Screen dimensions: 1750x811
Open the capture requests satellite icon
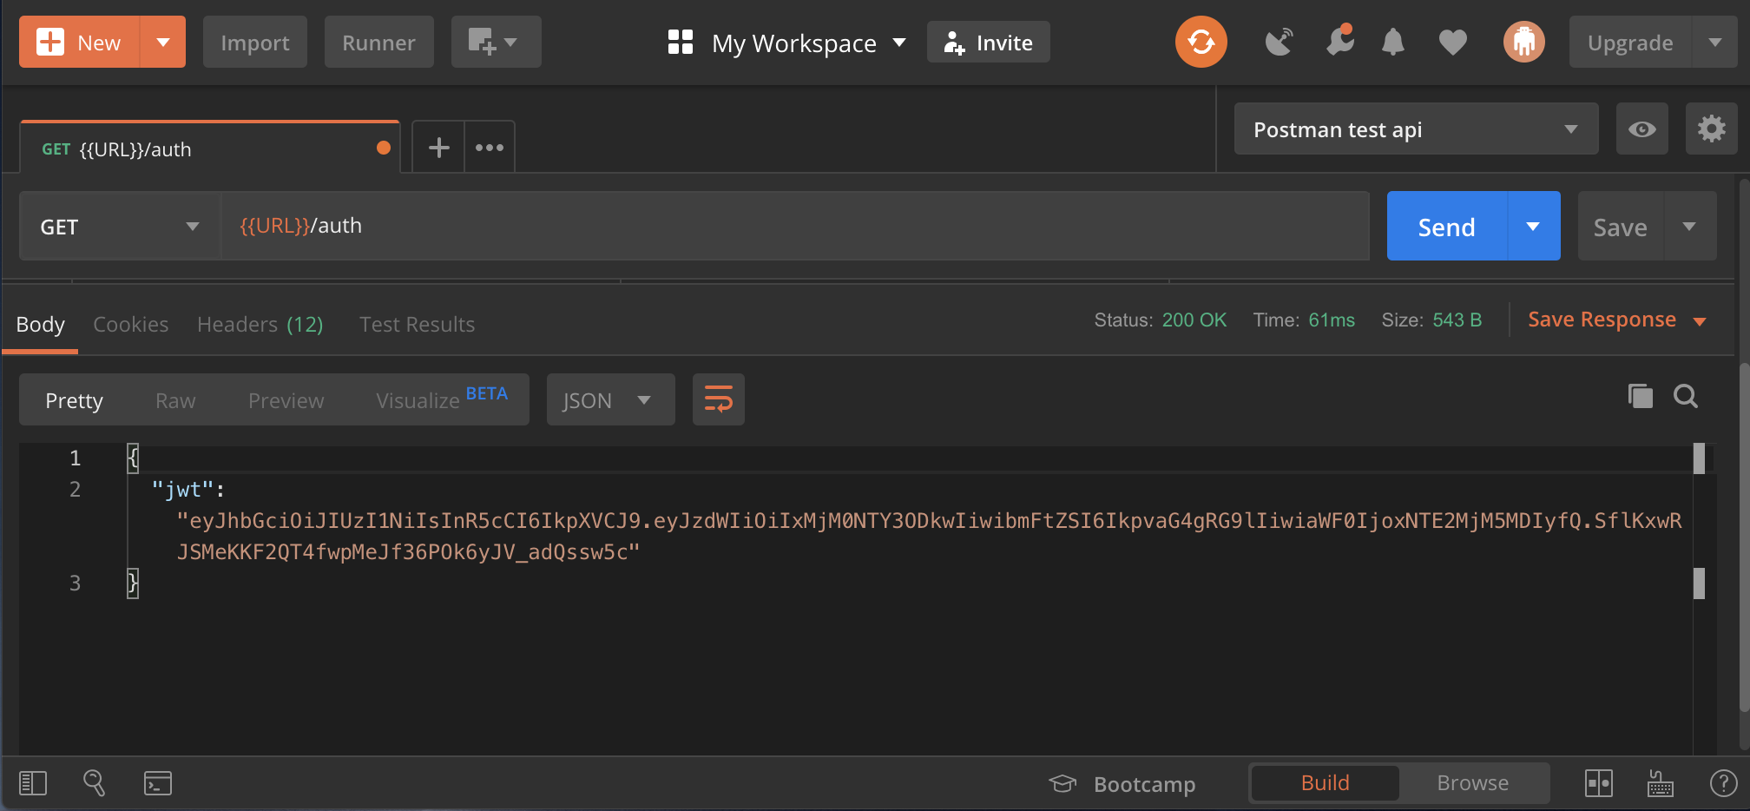1279,42
